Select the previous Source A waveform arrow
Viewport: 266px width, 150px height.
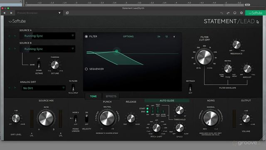[9, 36]
